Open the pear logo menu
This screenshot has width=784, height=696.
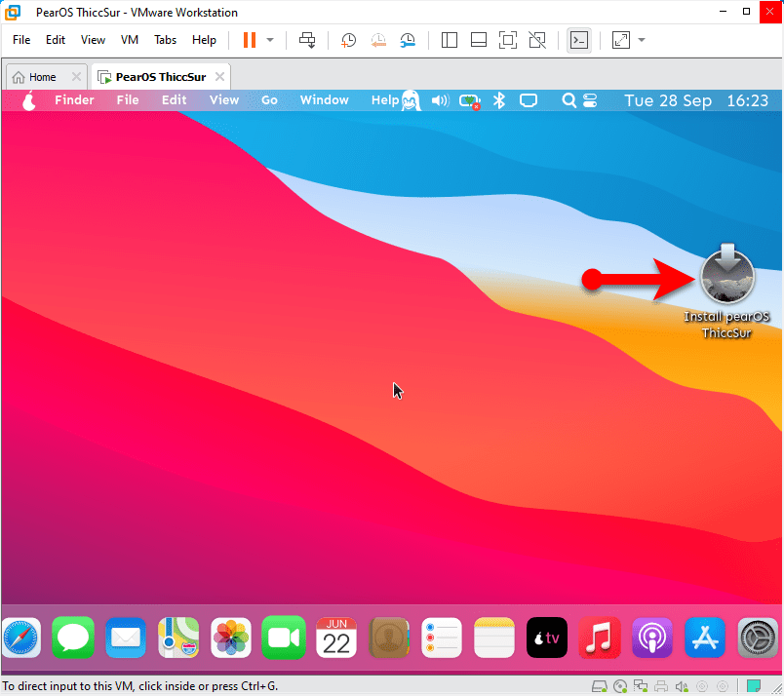point(29,100)
